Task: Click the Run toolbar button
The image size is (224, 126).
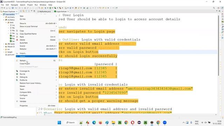Action: pyautogui.click(x=50, y=8)
